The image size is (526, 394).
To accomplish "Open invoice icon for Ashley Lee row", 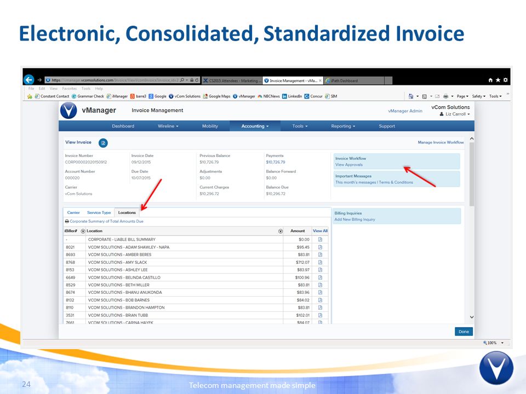I will click(320, 270).
